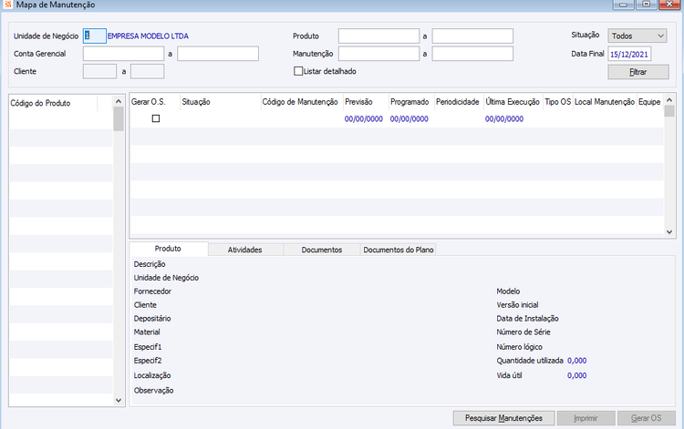Screen dimensions: 684x429
Task: Click the Código de Manutenção column header
Action: point(302,102)
